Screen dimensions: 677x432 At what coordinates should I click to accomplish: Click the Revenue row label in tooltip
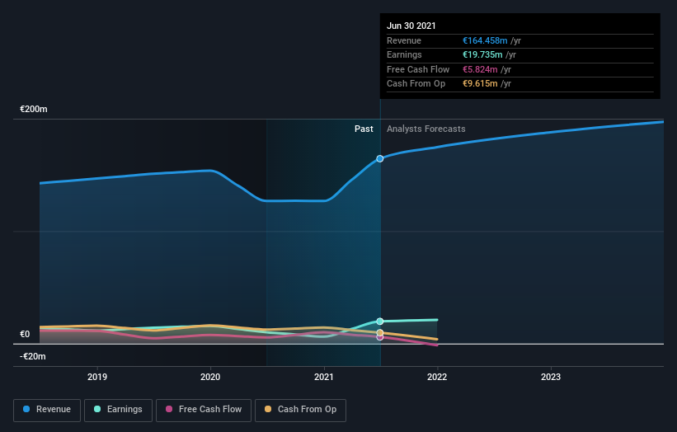(x=404, y=40)
